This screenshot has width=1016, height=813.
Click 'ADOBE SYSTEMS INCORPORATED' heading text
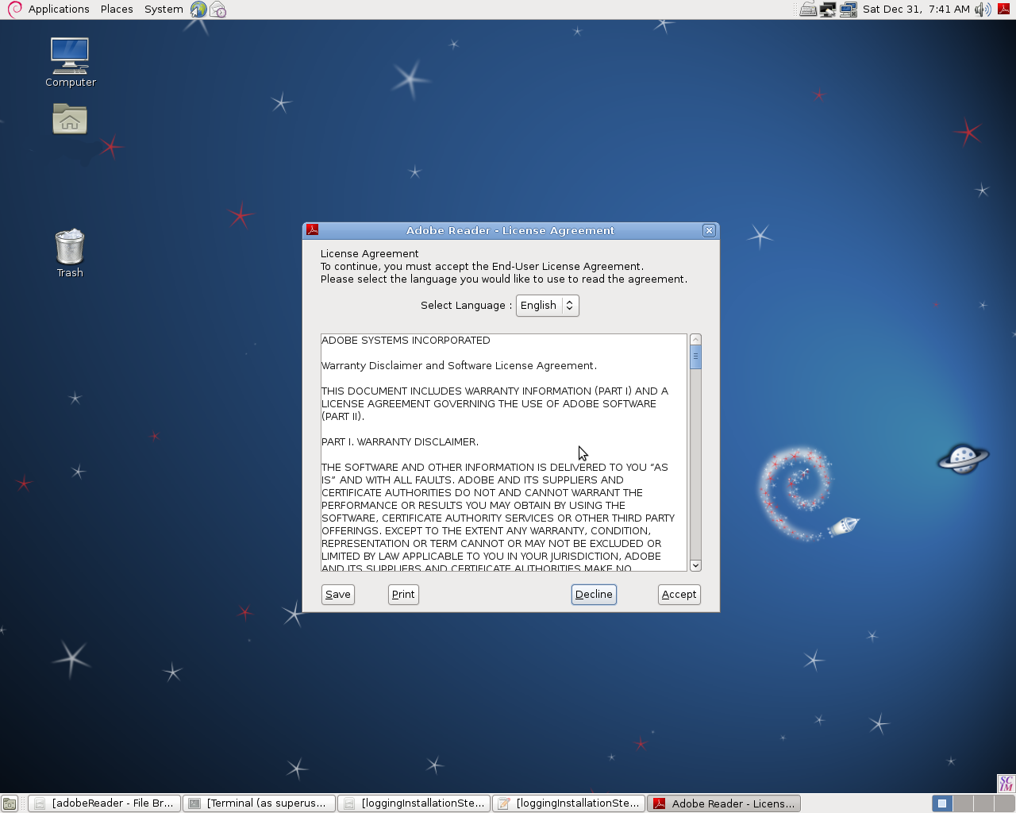pos(406,341)
